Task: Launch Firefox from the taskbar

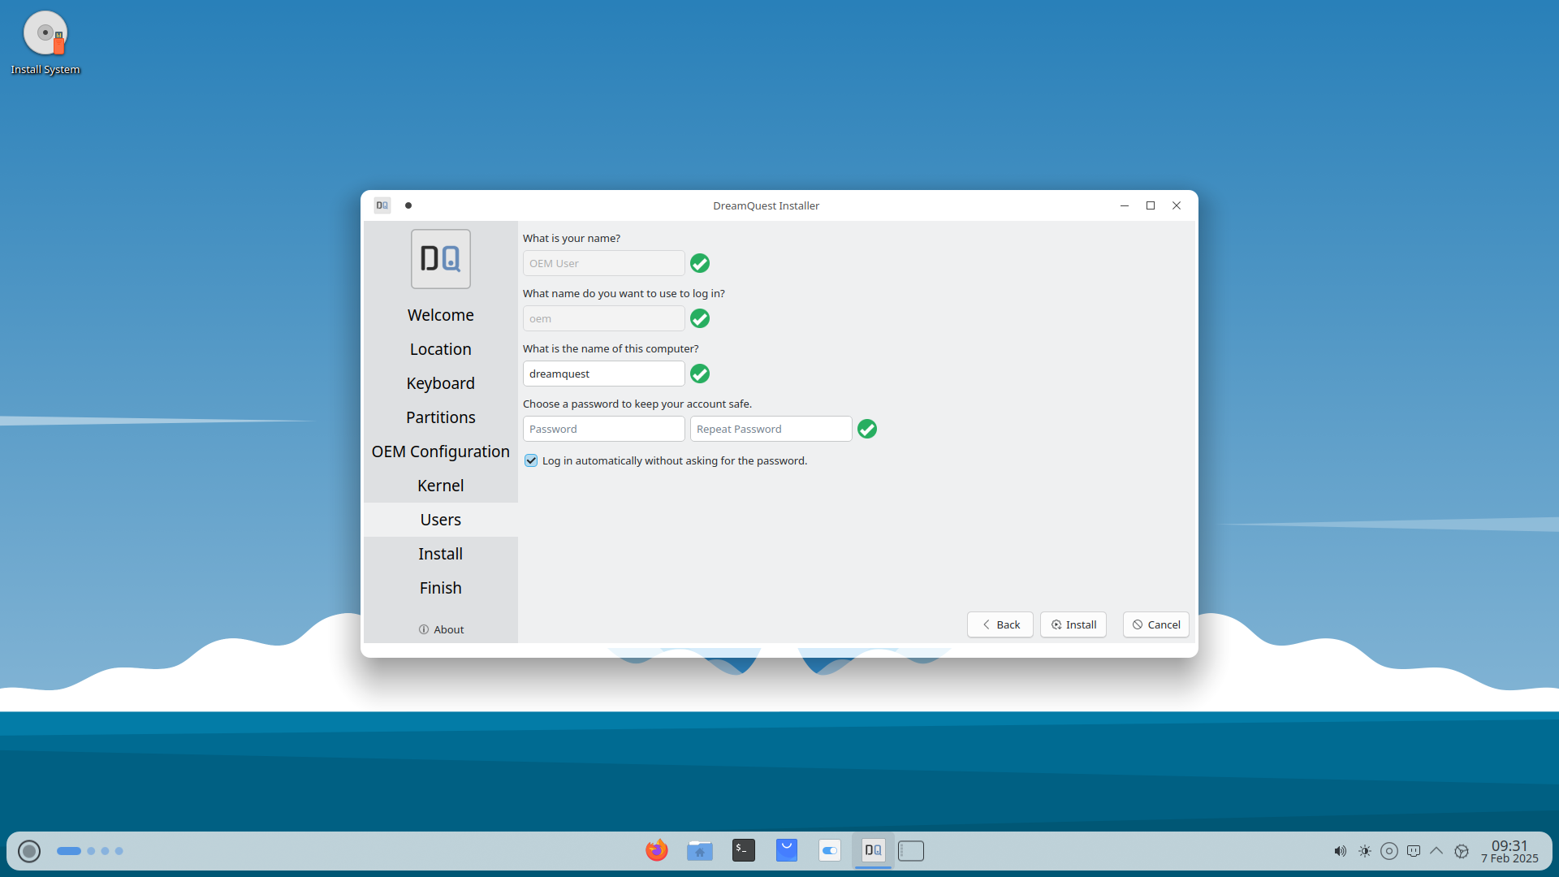Action: tap(656, 850)
